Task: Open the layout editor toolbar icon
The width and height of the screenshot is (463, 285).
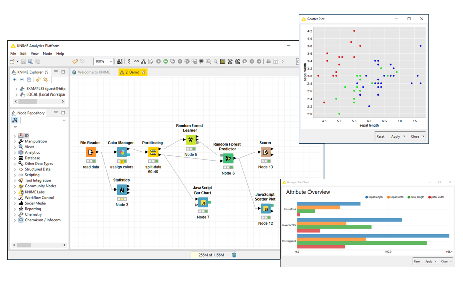Action: click(x=275, y=61)
